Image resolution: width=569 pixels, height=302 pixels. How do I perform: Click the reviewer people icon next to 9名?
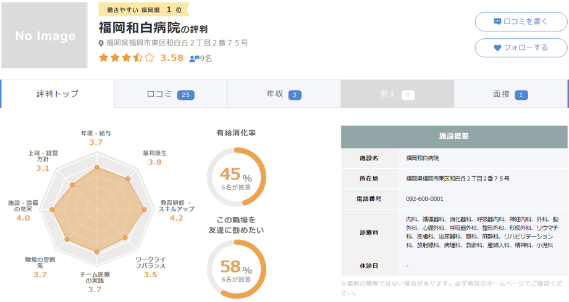point(194,59)
